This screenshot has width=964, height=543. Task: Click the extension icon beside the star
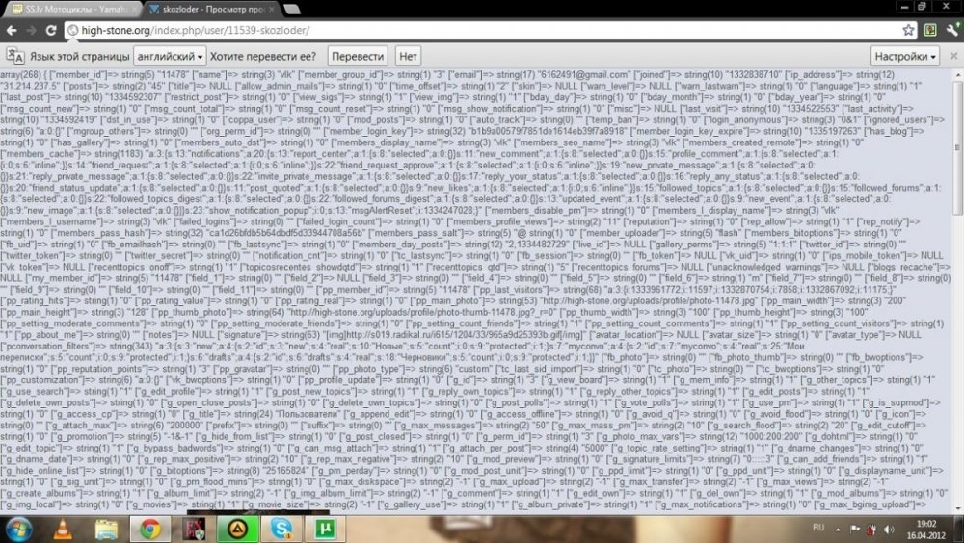[x=930, y=30]
